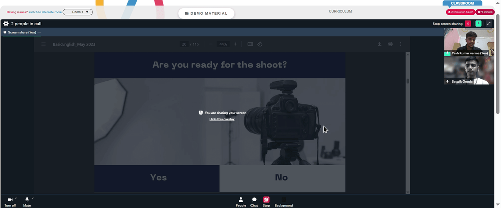The image size is (501, 208).
Task: Open the Chat panel
Action: (x=254, y=202)
